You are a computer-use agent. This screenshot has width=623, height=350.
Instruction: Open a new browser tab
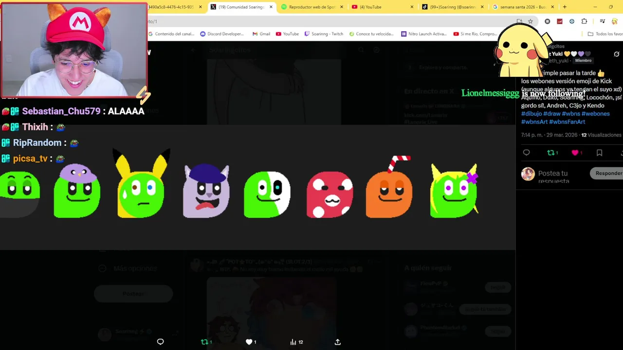point(565,7)
